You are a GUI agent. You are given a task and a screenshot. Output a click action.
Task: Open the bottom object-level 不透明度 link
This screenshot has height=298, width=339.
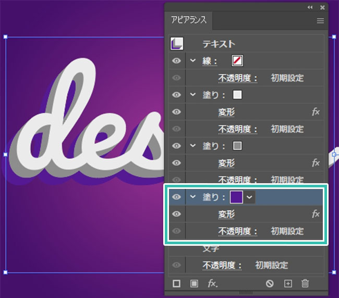click(x=222, y=266)
